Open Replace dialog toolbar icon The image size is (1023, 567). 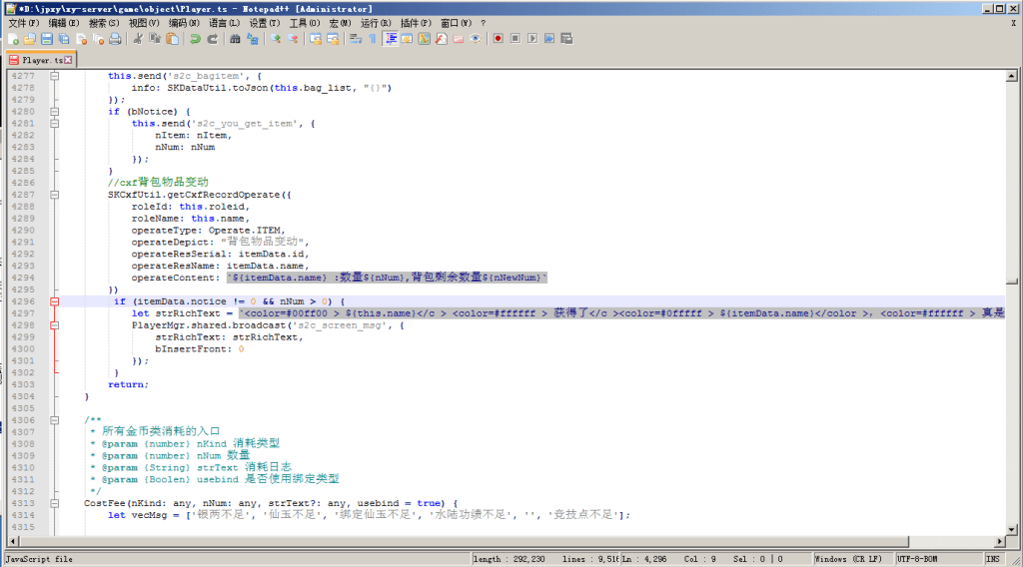[253, 39]
